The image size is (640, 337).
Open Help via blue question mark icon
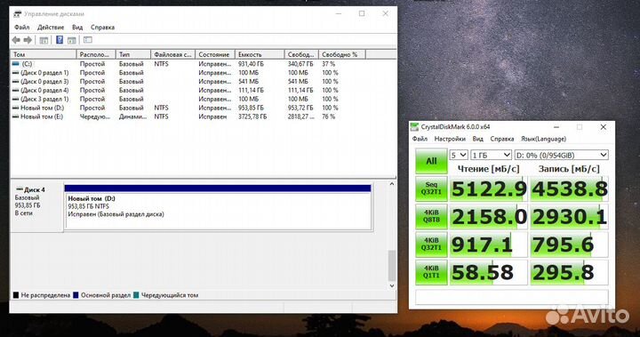tap(60, 40)
